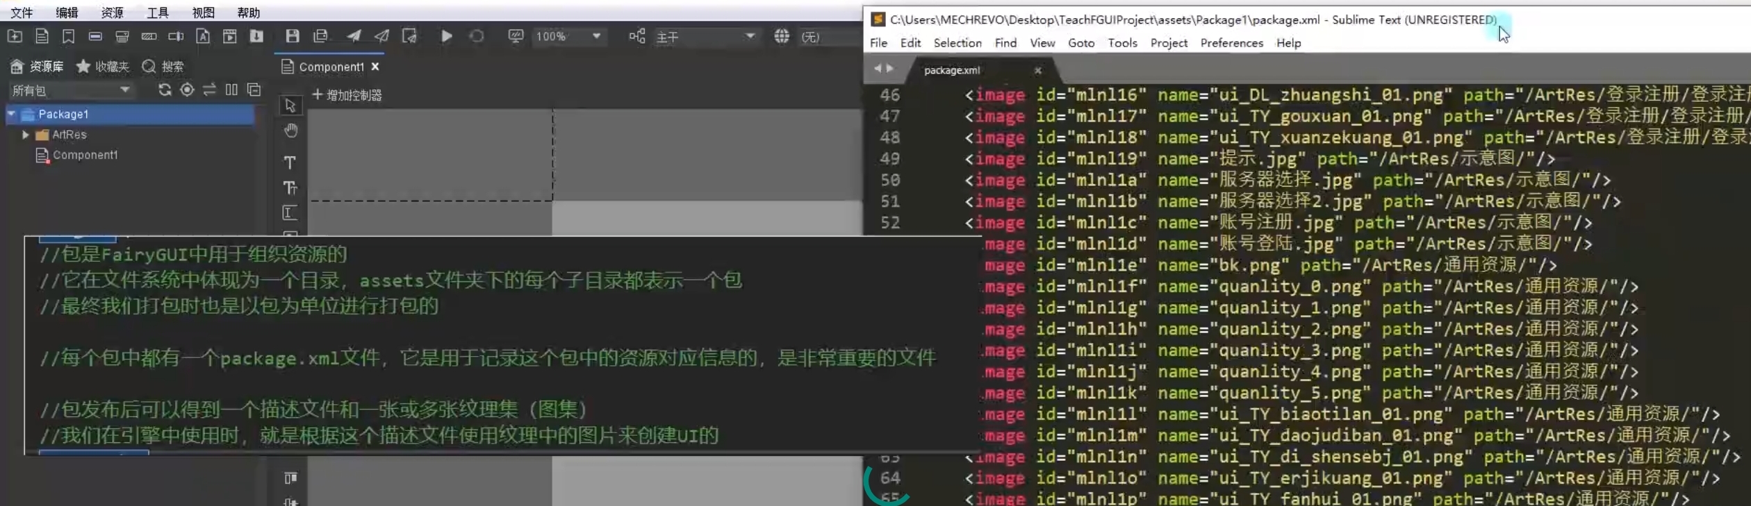Viewport: 1751px width, 506px height.
Task: Expand the ArtRes folder
Action: pyautogui.click(x=26, y=135)
